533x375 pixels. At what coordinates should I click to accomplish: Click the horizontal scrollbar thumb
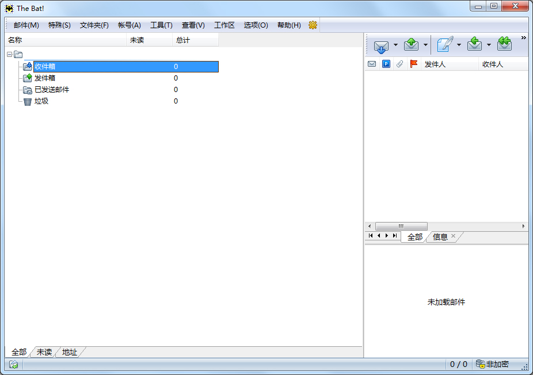[x=401, y=226]
